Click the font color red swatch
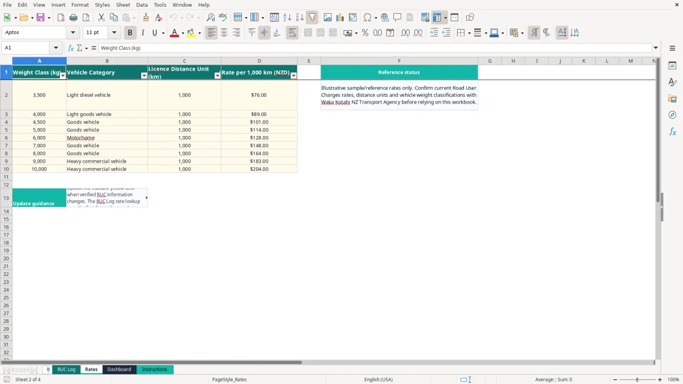 174,33
